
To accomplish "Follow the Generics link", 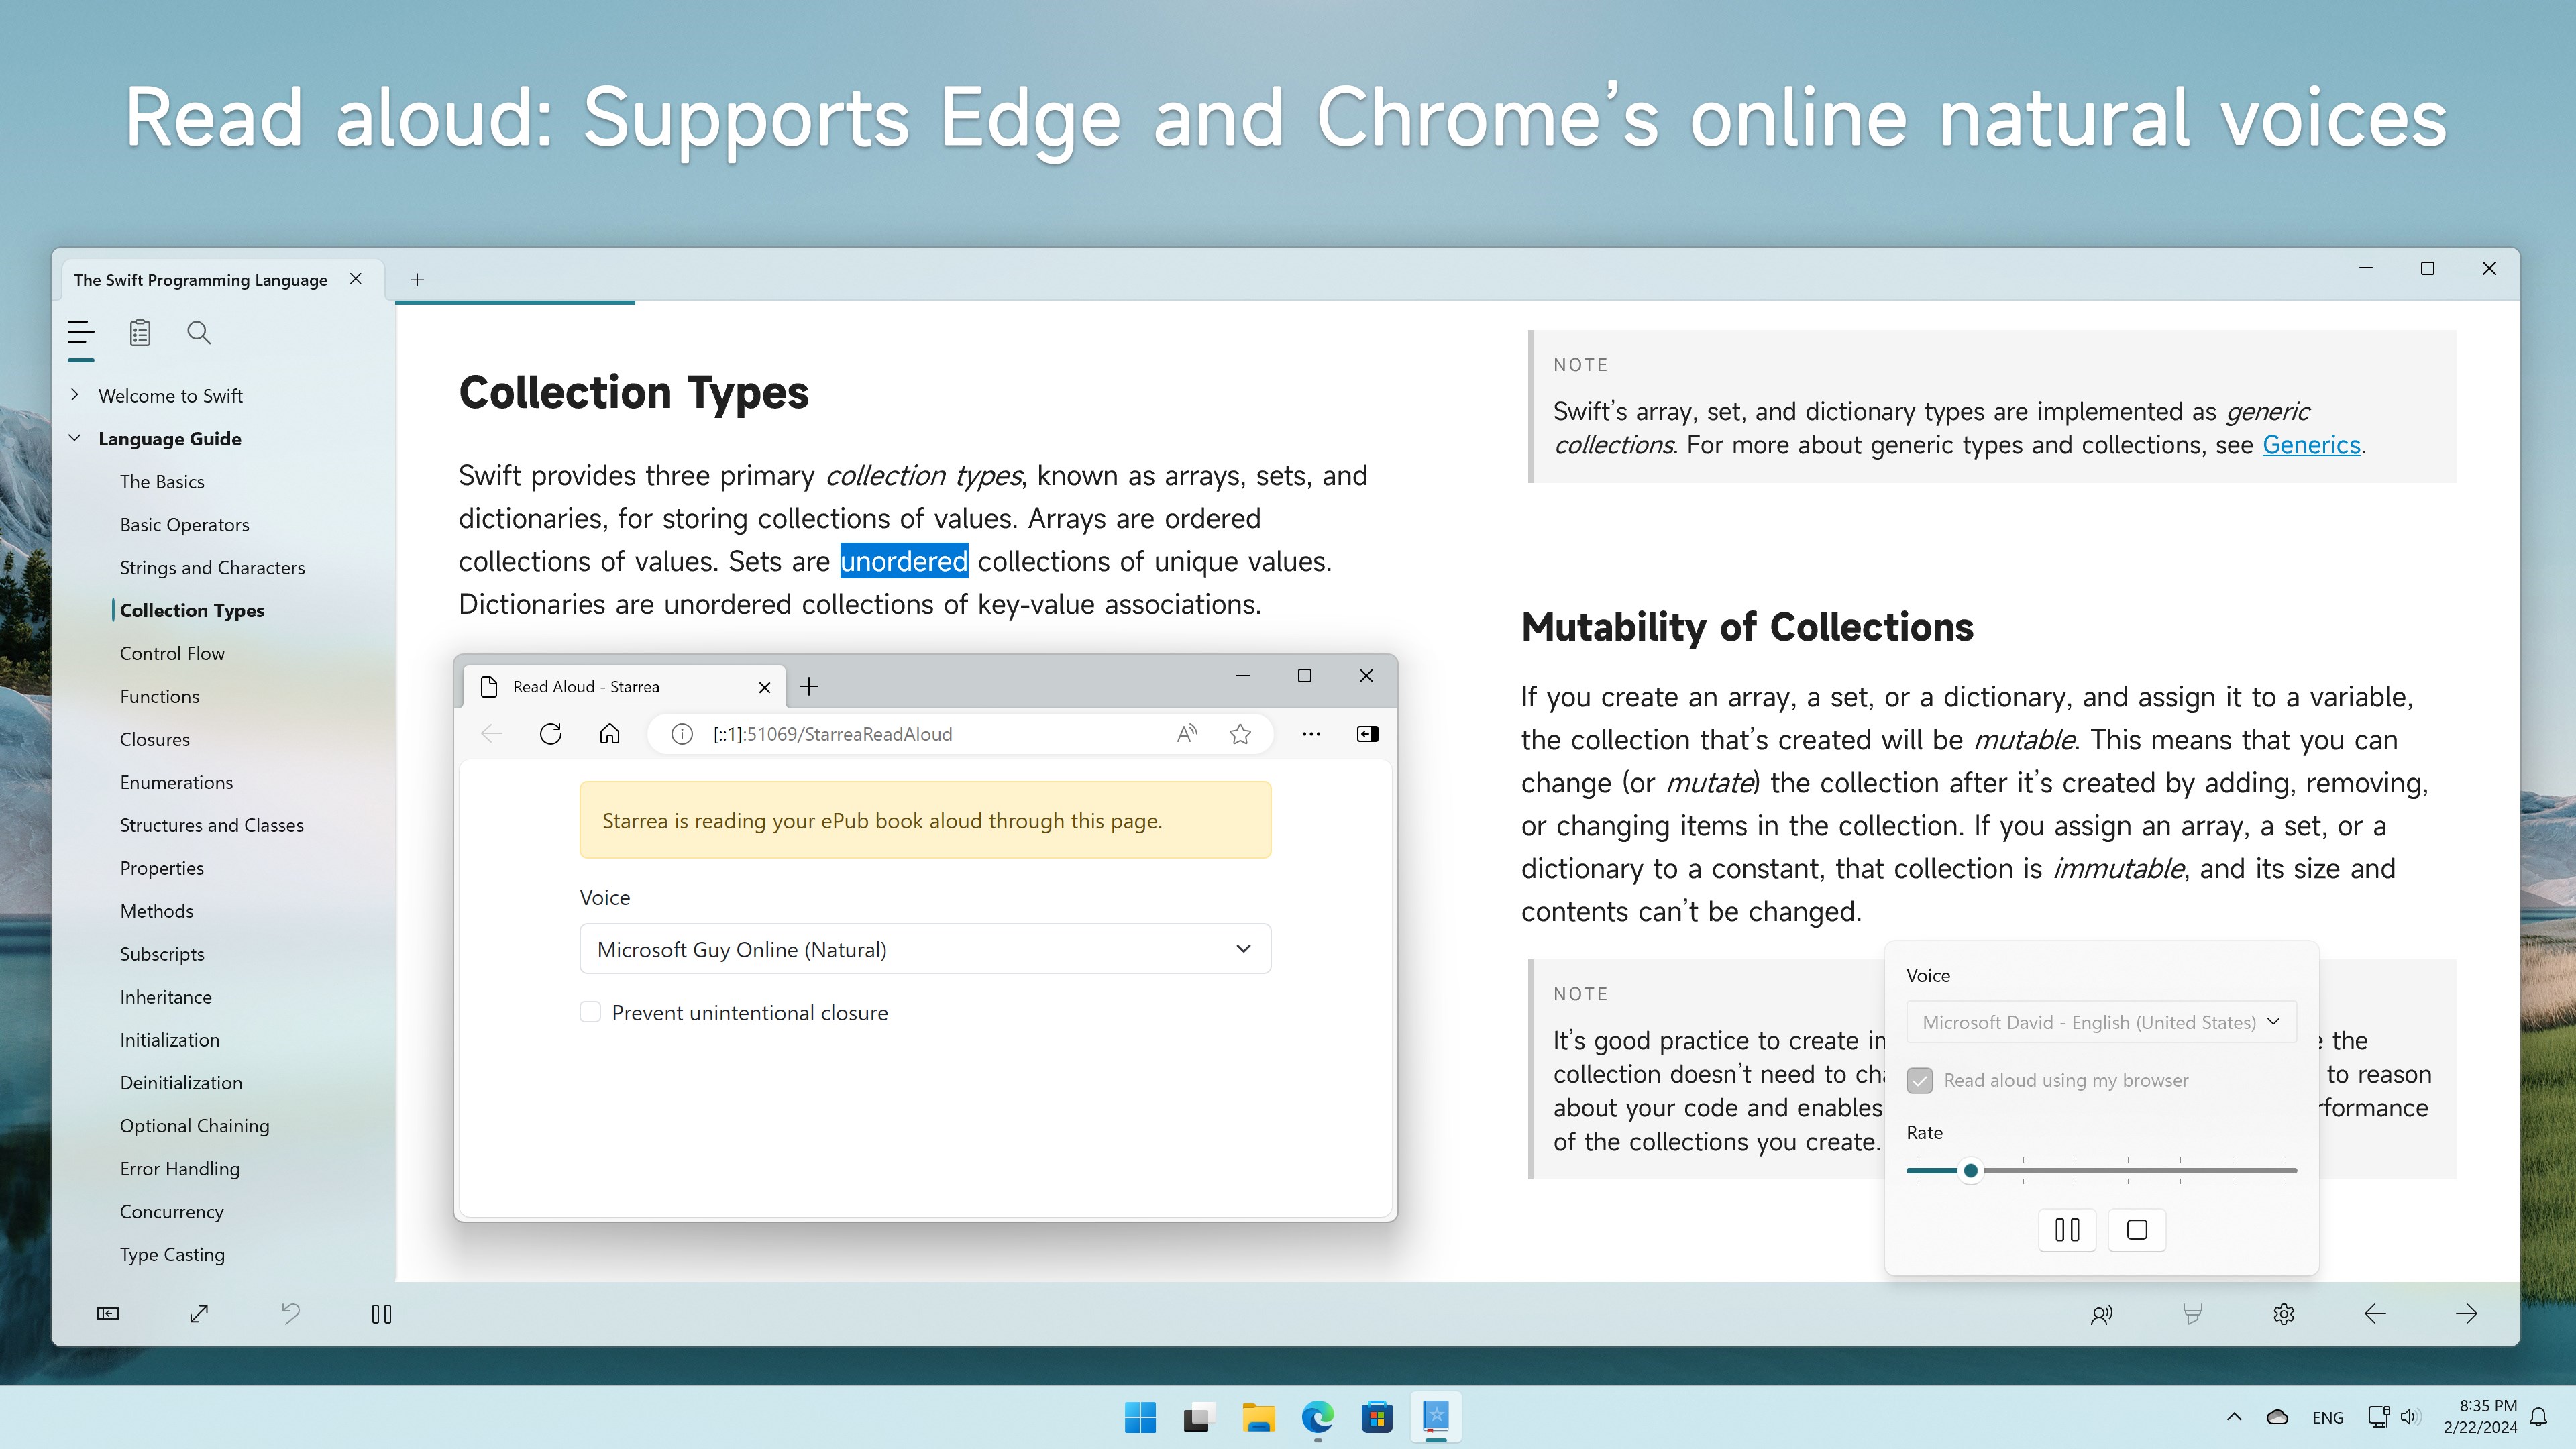I will (2310, 445).
